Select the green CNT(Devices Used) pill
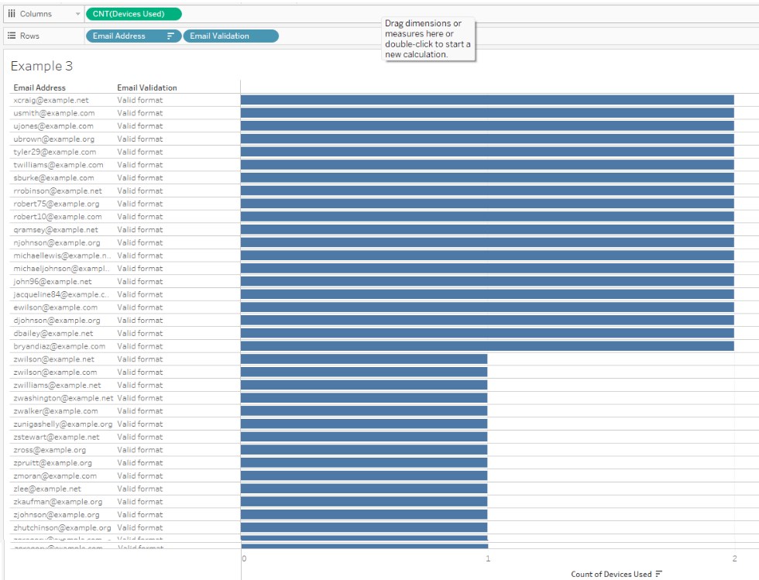 click(130, 13)
